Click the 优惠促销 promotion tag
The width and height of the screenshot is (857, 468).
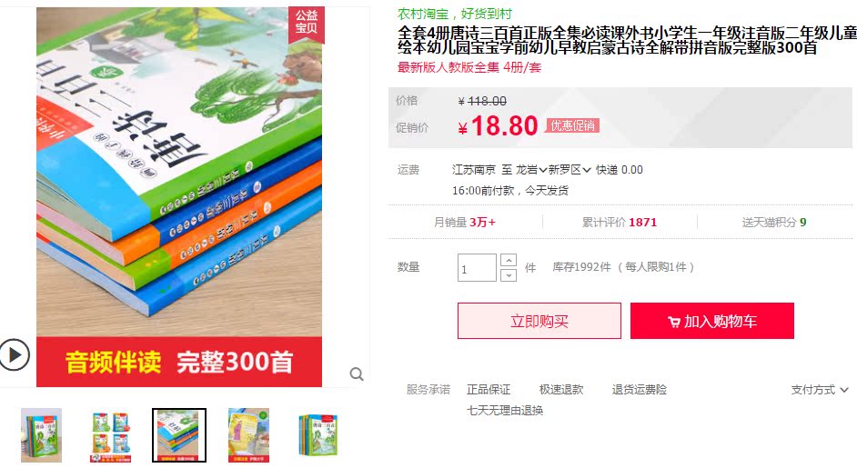572,125
